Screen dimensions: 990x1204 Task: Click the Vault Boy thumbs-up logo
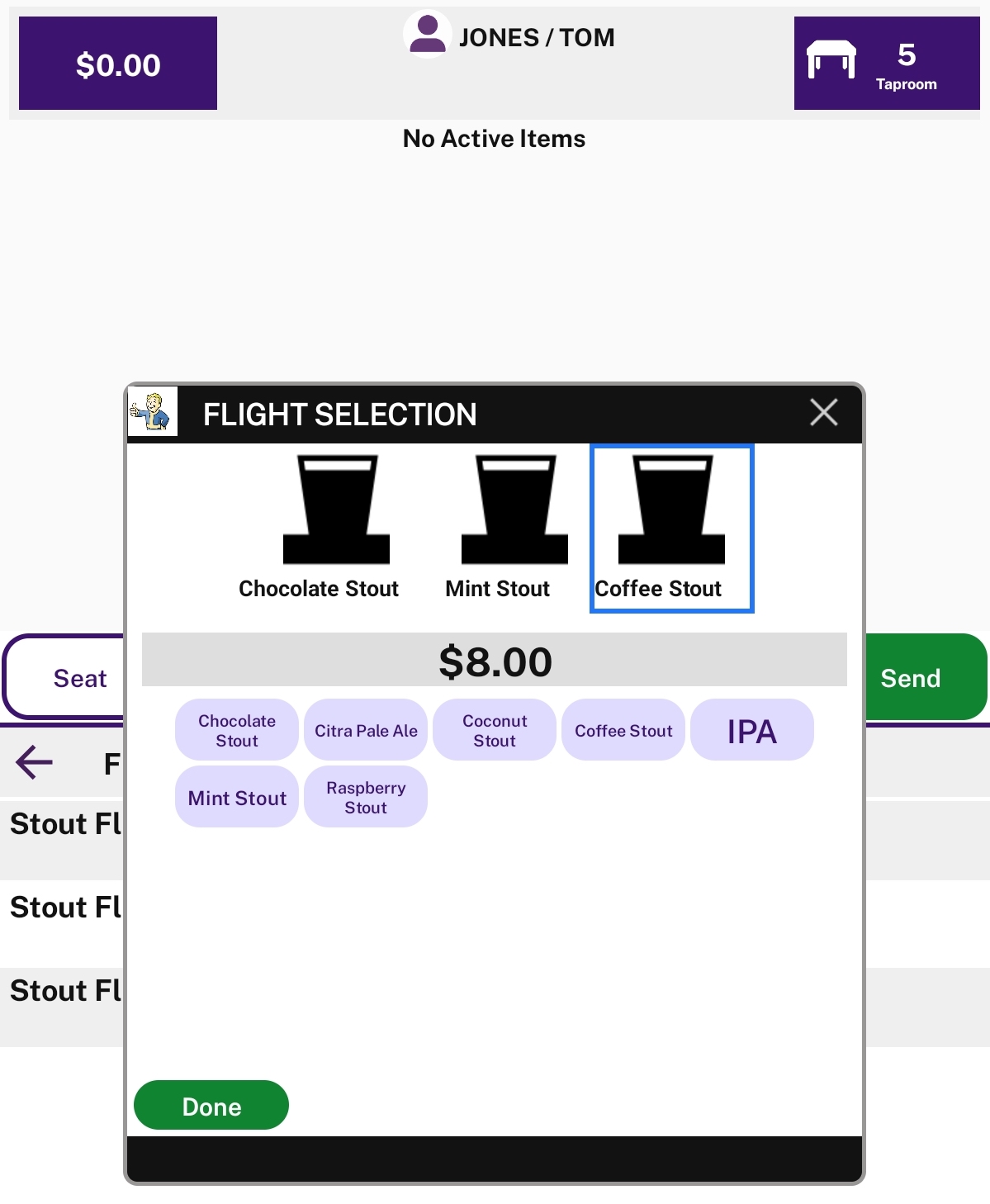point(153,411)
